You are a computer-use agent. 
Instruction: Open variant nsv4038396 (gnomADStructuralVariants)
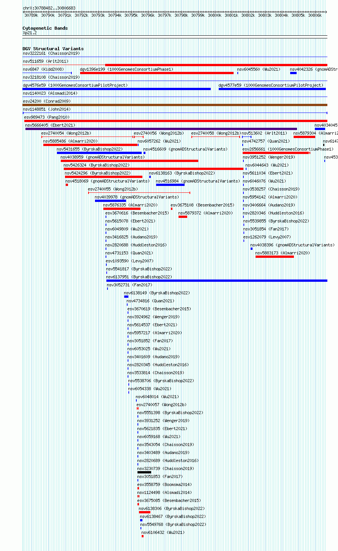[292, 245]
